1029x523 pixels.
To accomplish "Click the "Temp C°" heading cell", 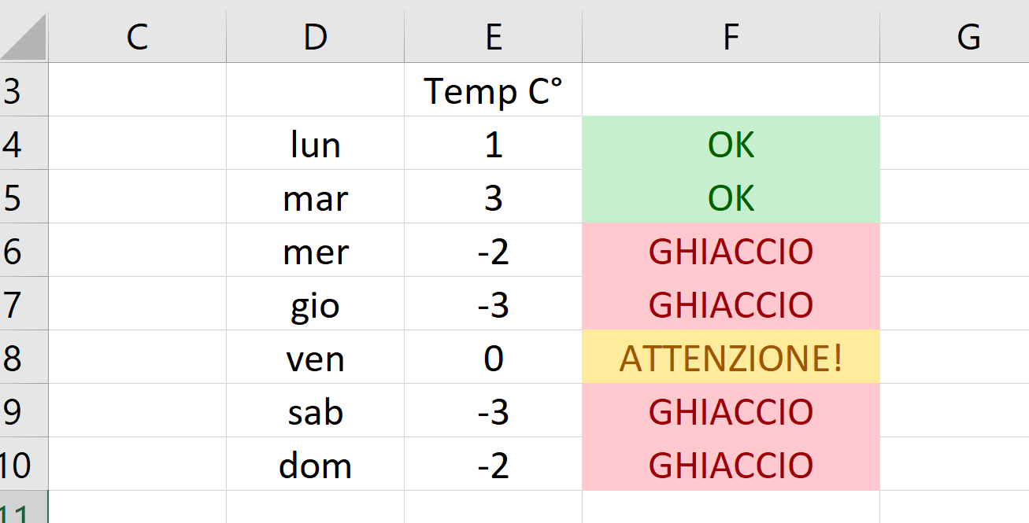I will 494,90.
